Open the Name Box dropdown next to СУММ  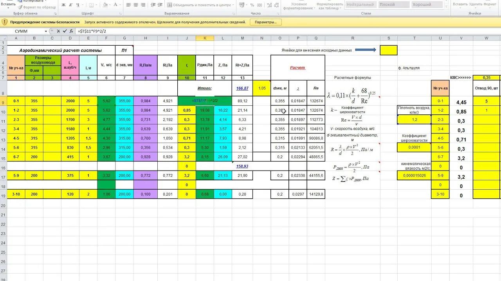point(46,31)
